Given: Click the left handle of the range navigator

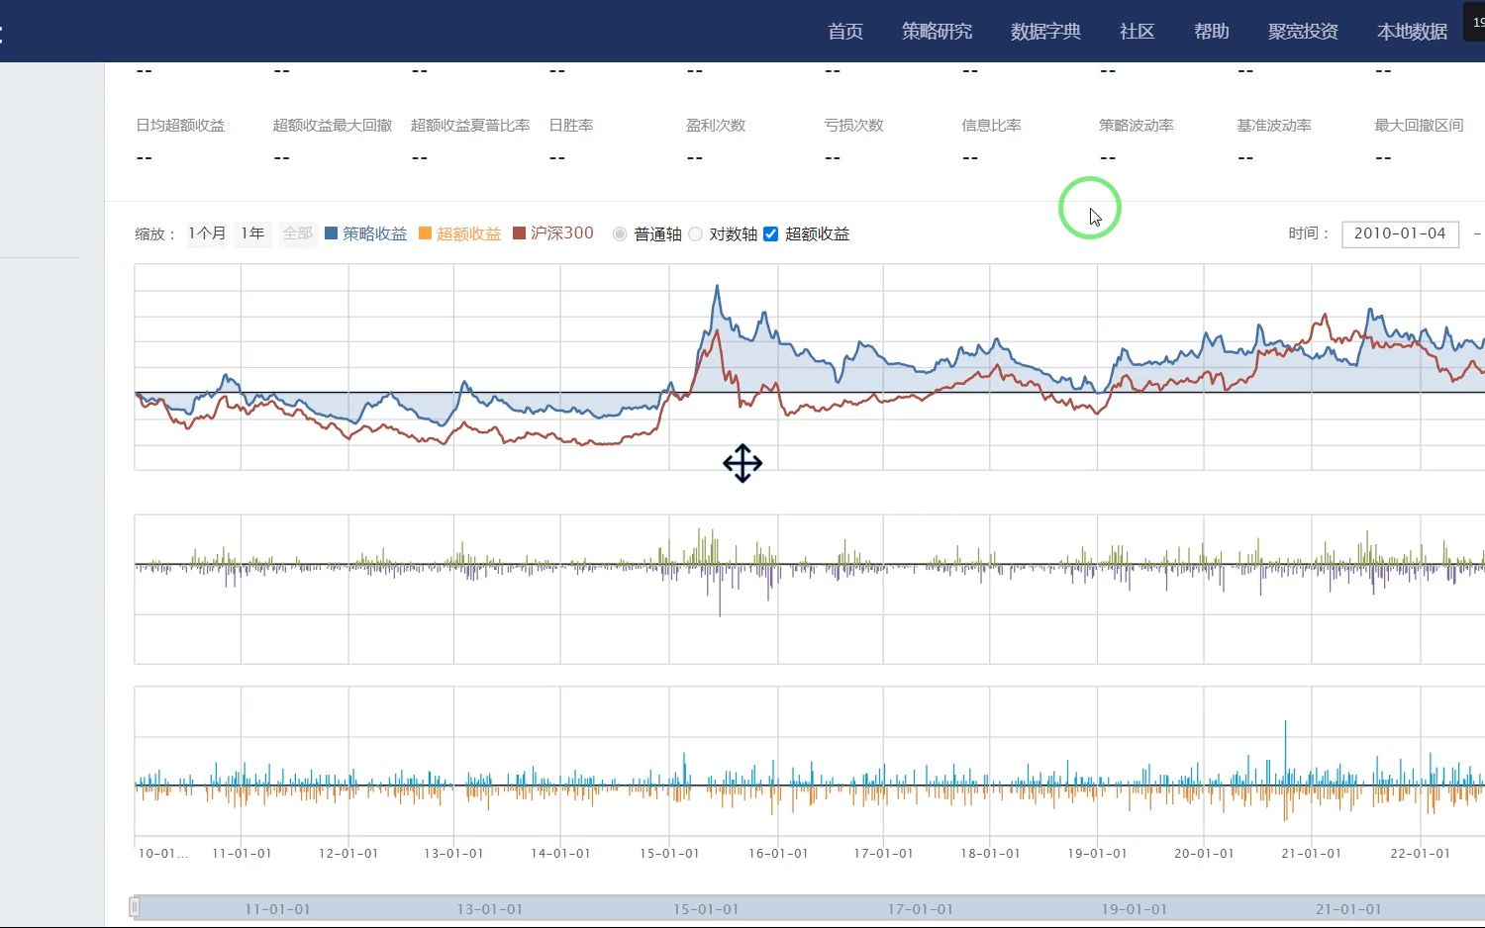Looking at the screenshot, I should (x=135, y=907).
